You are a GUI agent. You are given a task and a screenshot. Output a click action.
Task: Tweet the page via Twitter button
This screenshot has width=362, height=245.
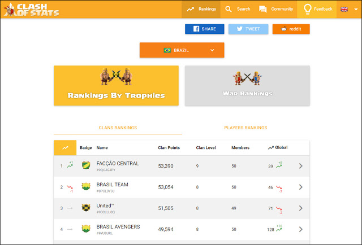tap(248, 29)
